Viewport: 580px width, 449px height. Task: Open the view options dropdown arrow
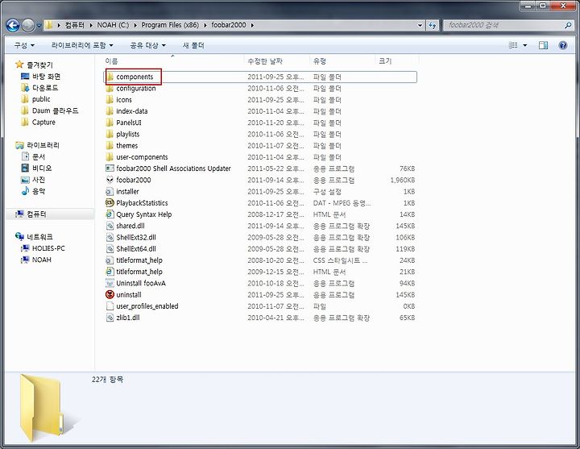[x=524, y=45]
